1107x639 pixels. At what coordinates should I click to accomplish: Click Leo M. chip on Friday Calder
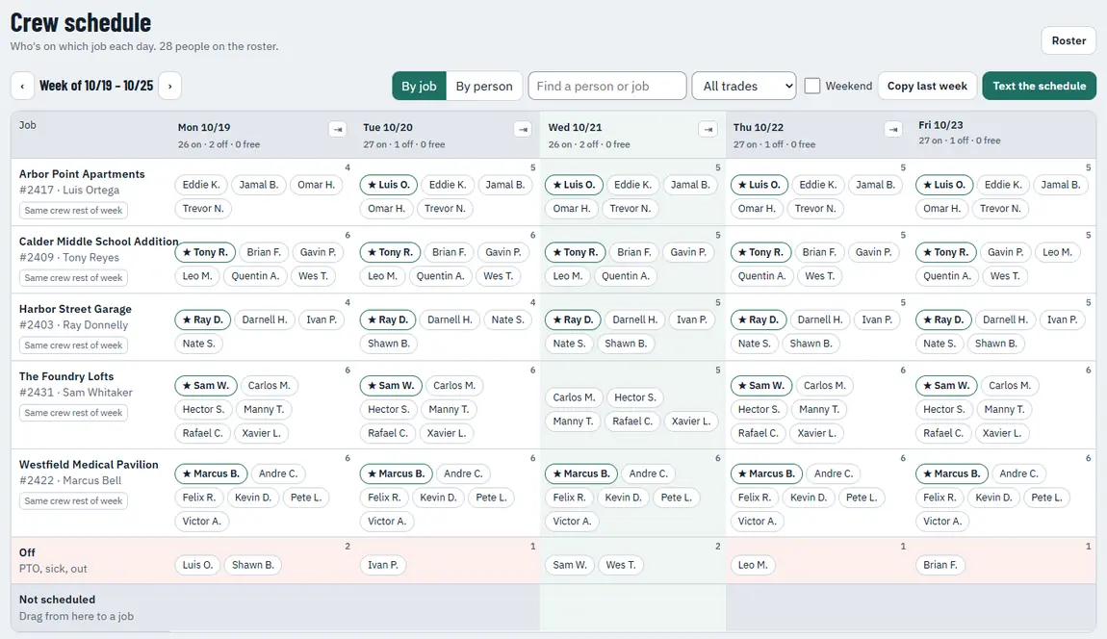[1057, 253]
